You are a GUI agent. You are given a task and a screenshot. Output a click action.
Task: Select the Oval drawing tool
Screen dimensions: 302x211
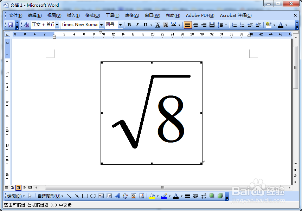(93, 196)
